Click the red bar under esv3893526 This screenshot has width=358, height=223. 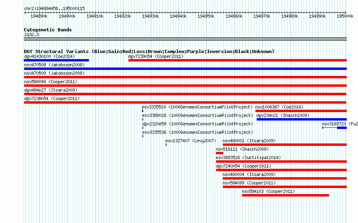pos(281,162)
